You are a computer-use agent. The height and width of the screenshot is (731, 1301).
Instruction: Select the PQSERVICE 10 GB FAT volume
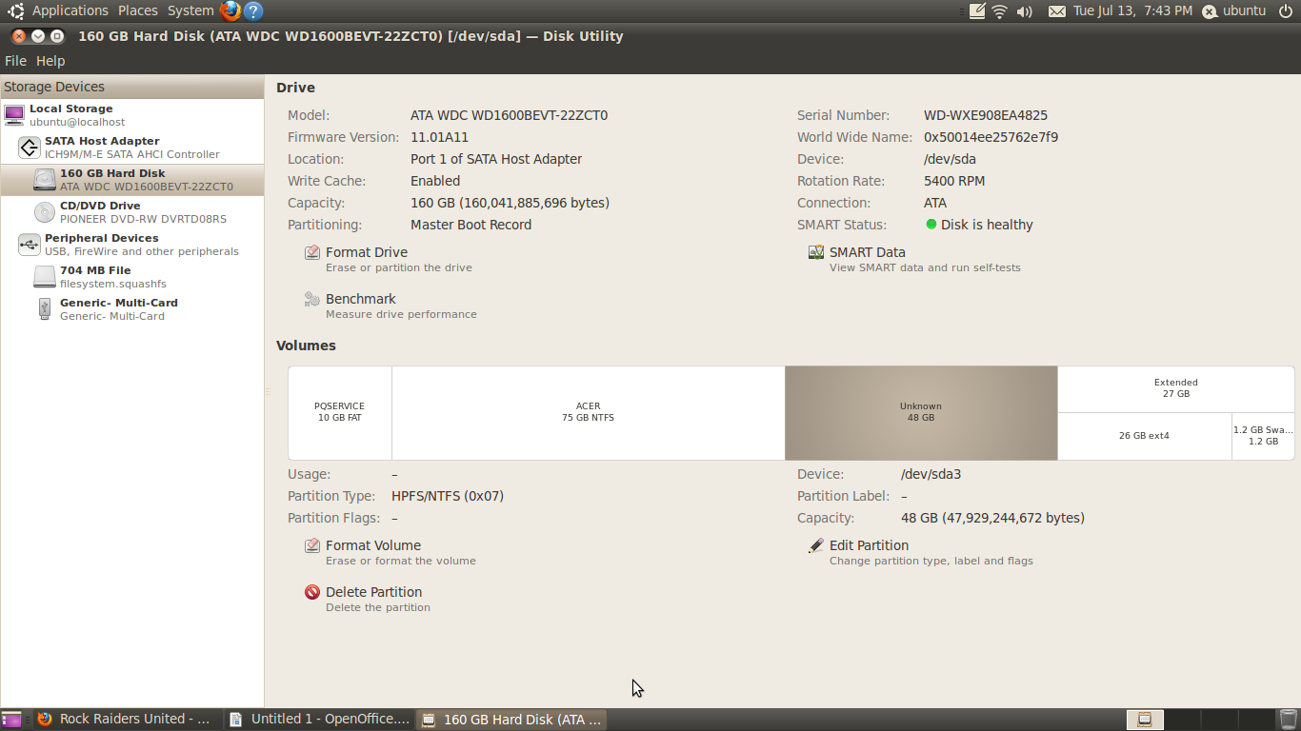(340, 413)
